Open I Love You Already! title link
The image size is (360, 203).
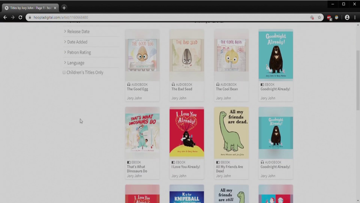pyautogui.click(x=186, y=167)
